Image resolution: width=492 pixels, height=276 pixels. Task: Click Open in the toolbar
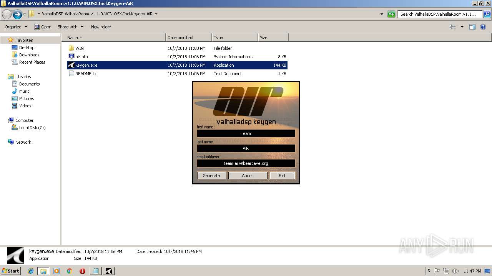coord(43,27)
